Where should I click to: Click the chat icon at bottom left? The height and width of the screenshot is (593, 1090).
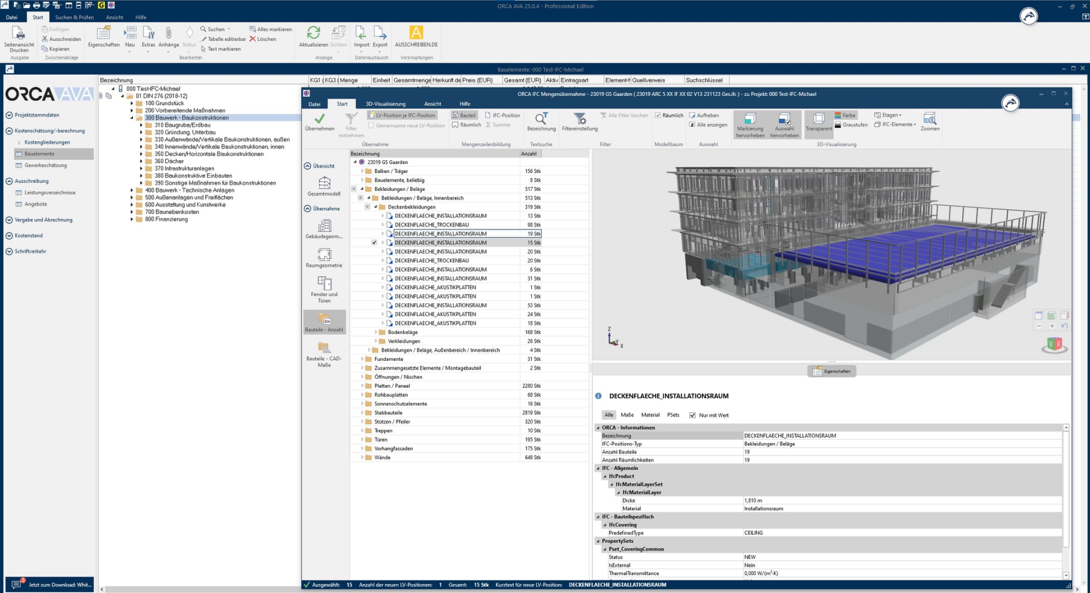(16, 584)
